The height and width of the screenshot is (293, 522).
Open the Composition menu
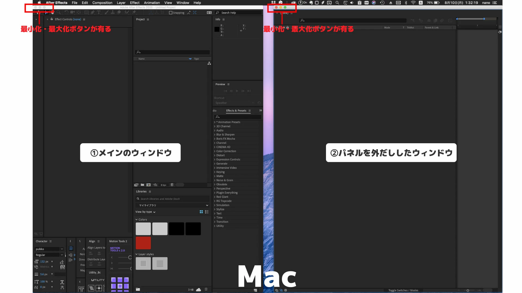(x=102, y=3)
